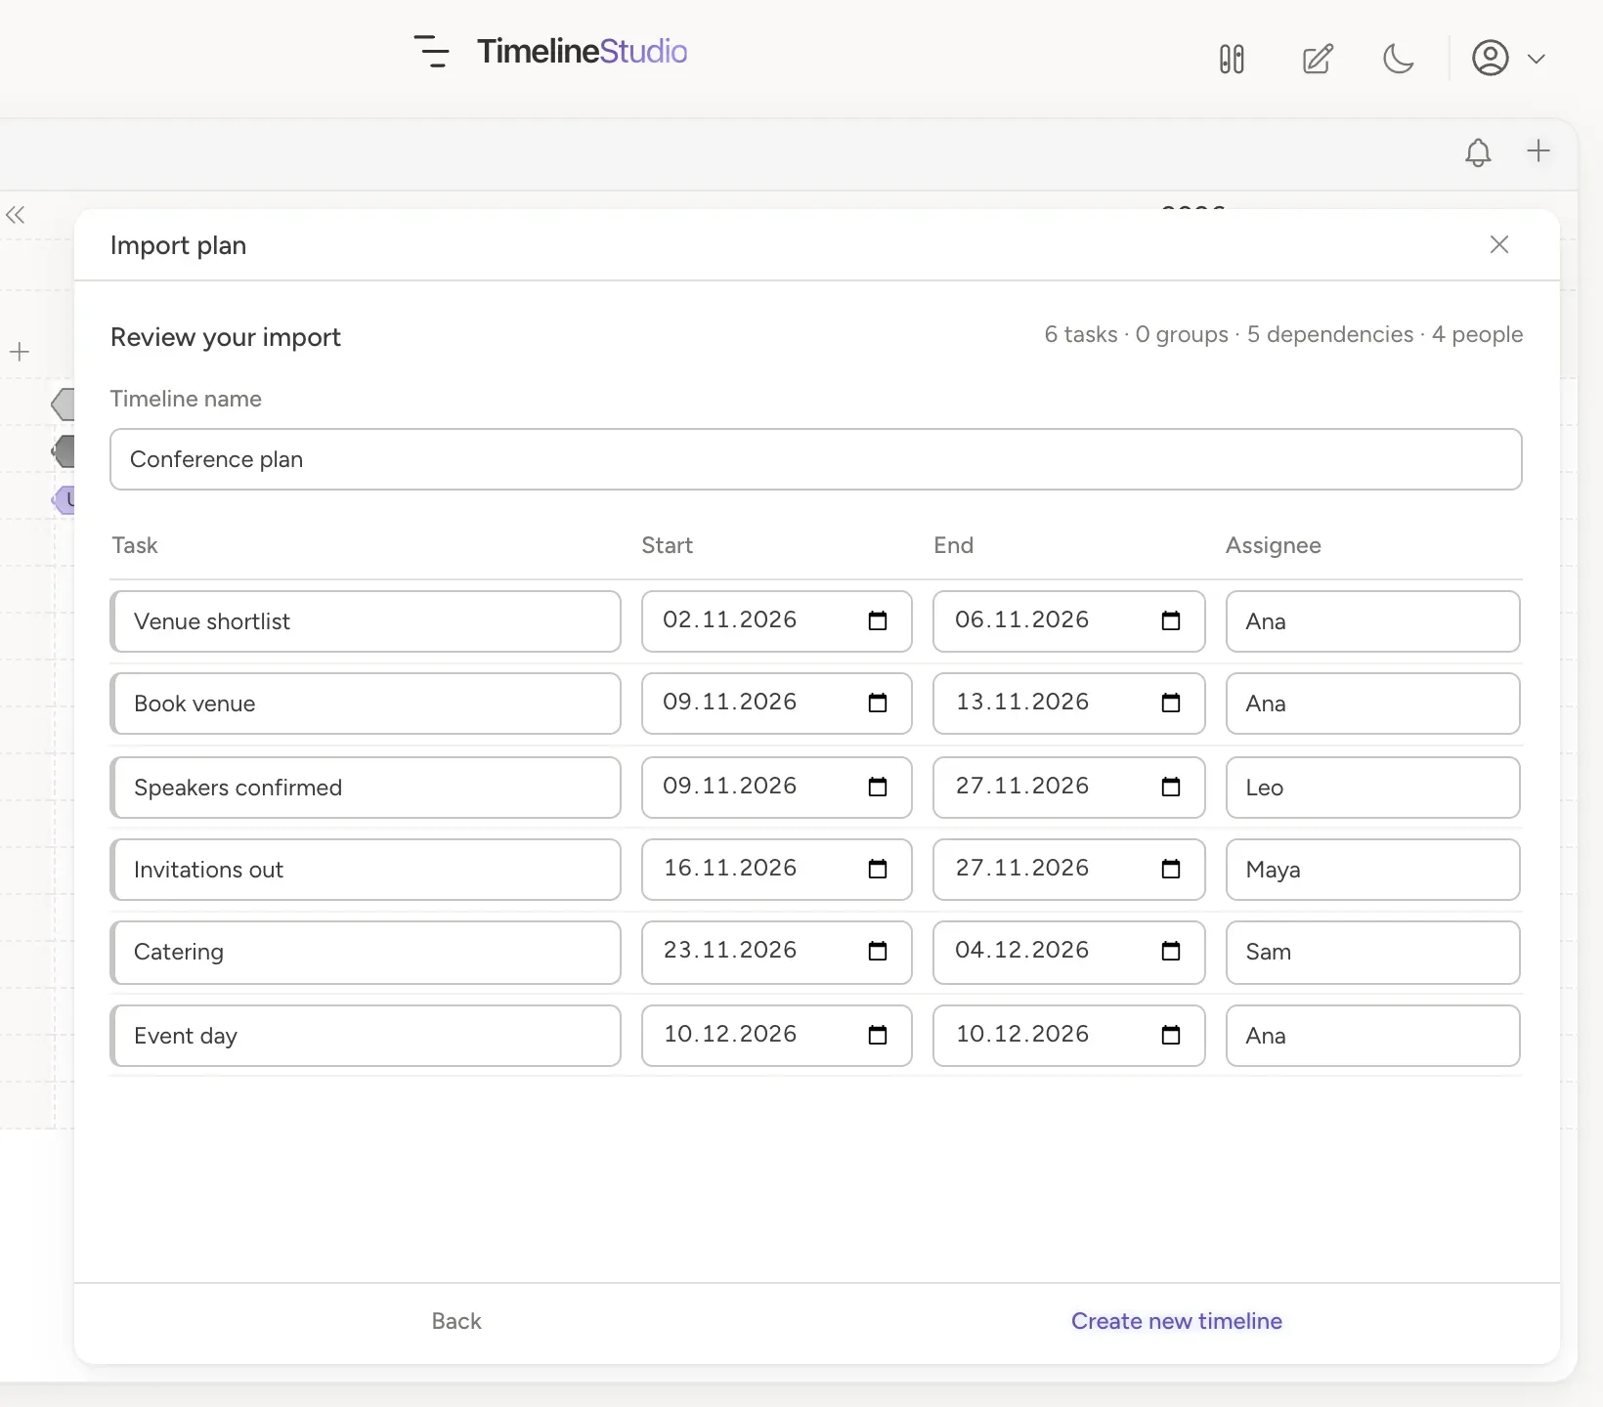Click Ana assignee for Venue shortlist
The width and height of the screenshot is (1603, 1407).
pos(1373,621)
